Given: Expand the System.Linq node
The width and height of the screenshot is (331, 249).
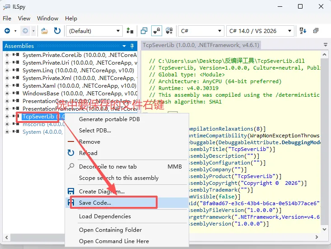Looking at the screenshot, I should pyautogui.click(x=7, y=70).
